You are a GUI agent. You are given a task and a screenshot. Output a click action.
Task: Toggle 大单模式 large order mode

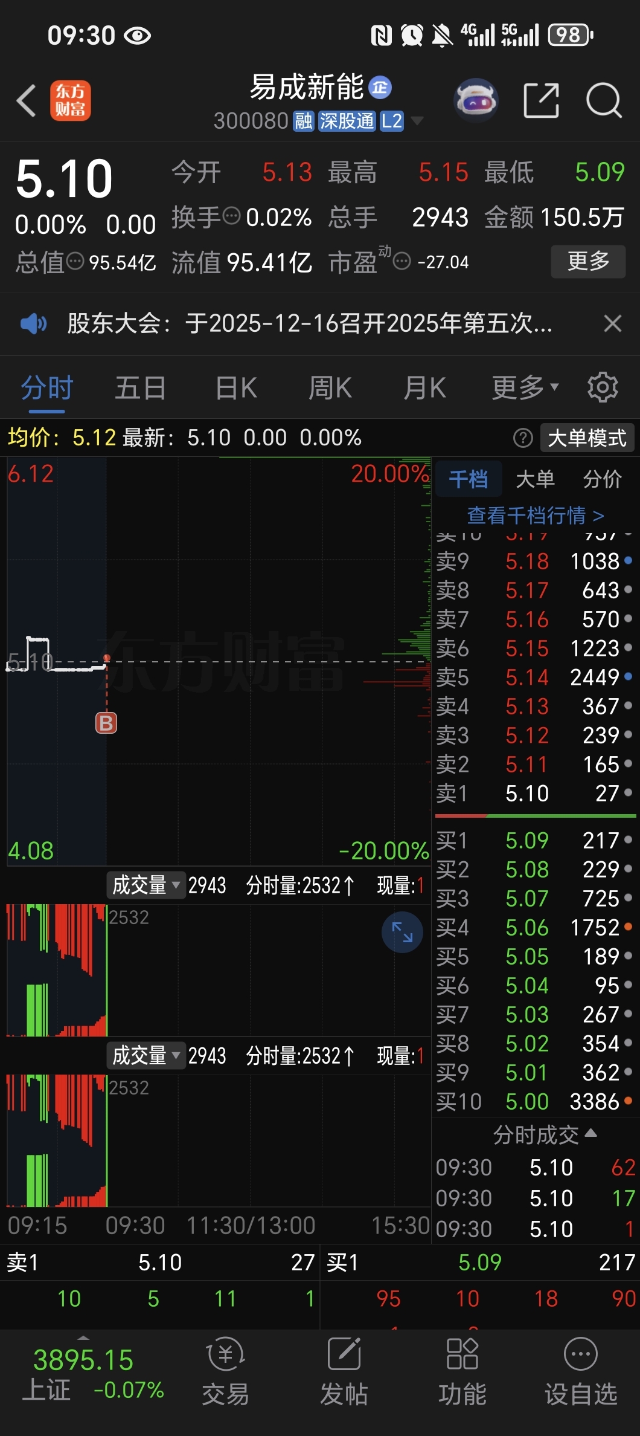click(587, 438)
